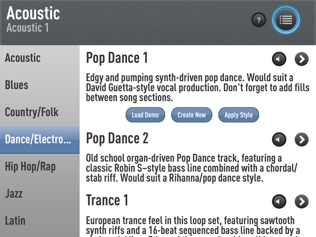This screenshot has height=237, width=316.
Task: Open the Trance 1 style title
Action: click(107, 200)
